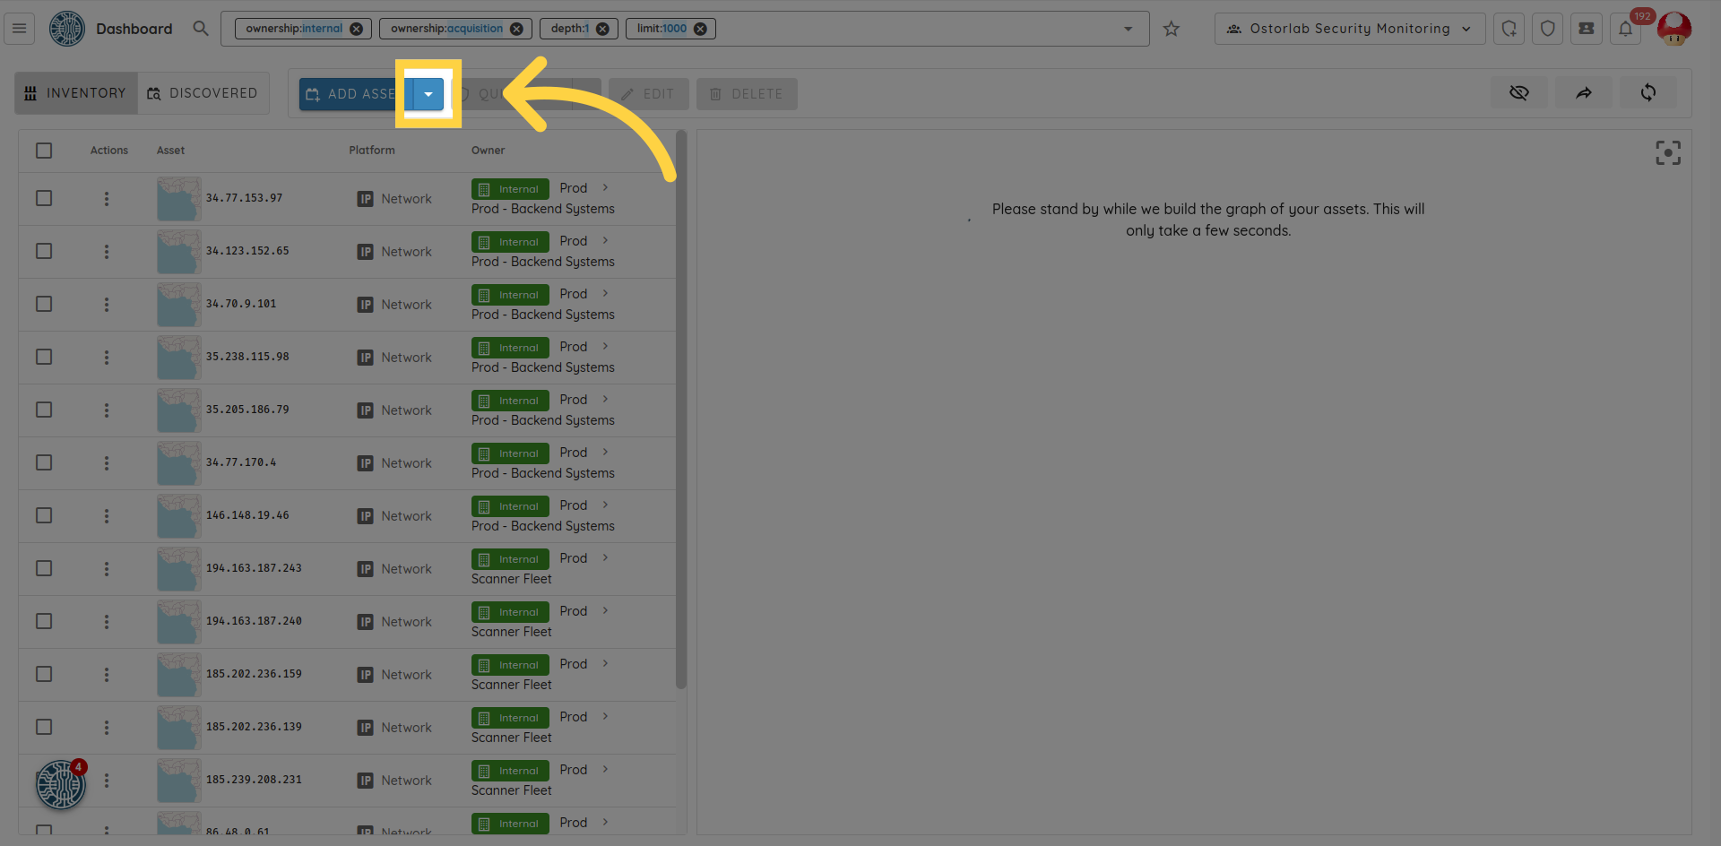Switch to the Inventory tab

click(76, 93)
